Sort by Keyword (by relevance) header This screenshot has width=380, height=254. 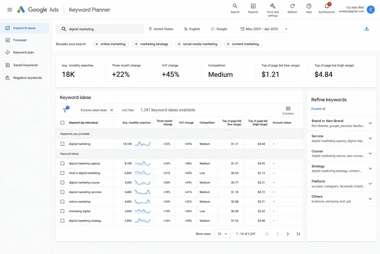click(83, 123)
